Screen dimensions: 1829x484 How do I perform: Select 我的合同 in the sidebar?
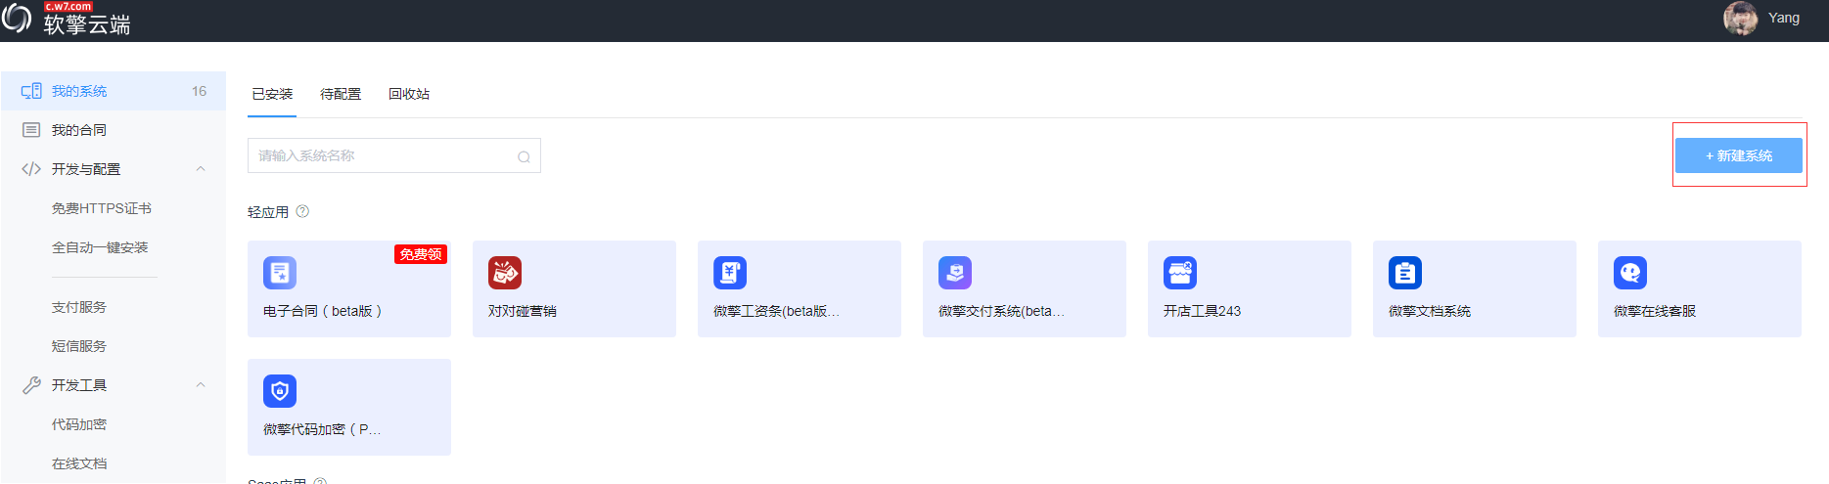(x=113, y=130)
